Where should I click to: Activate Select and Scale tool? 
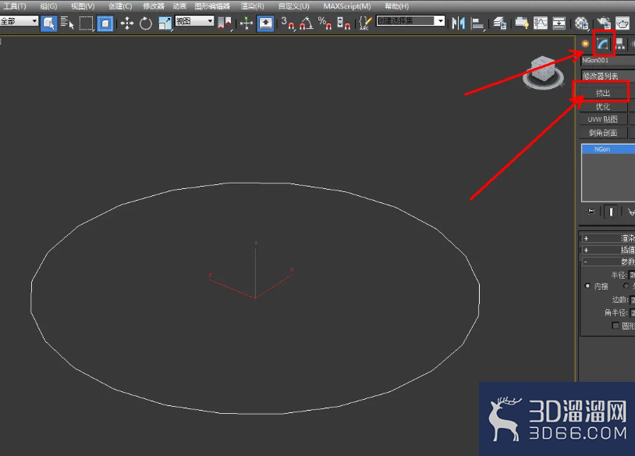pyautogui.click(x=165, y=23)
